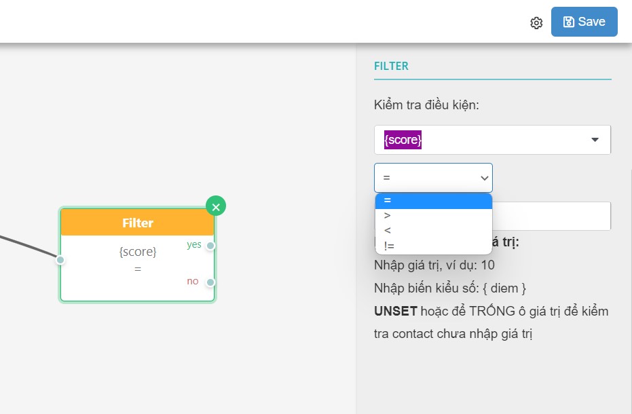Choose the = operator option

433,200
